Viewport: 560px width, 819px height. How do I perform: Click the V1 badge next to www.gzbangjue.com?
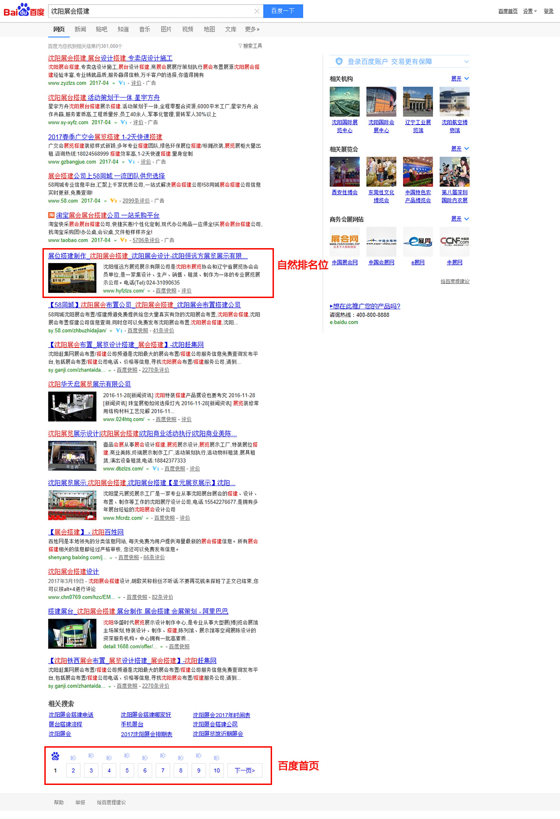pos(131,162)
